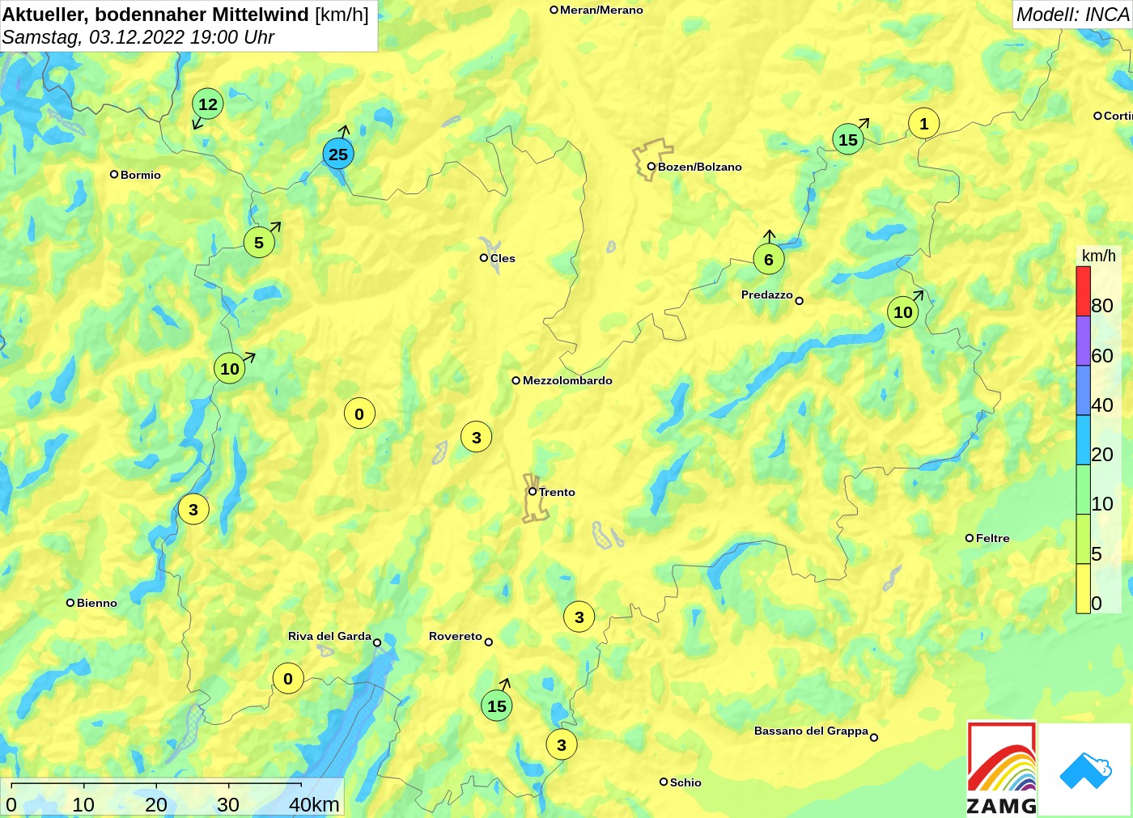Click the Bozen/Bolzano city label
The width and height of the screenshot is (1133, 818).
699,167
